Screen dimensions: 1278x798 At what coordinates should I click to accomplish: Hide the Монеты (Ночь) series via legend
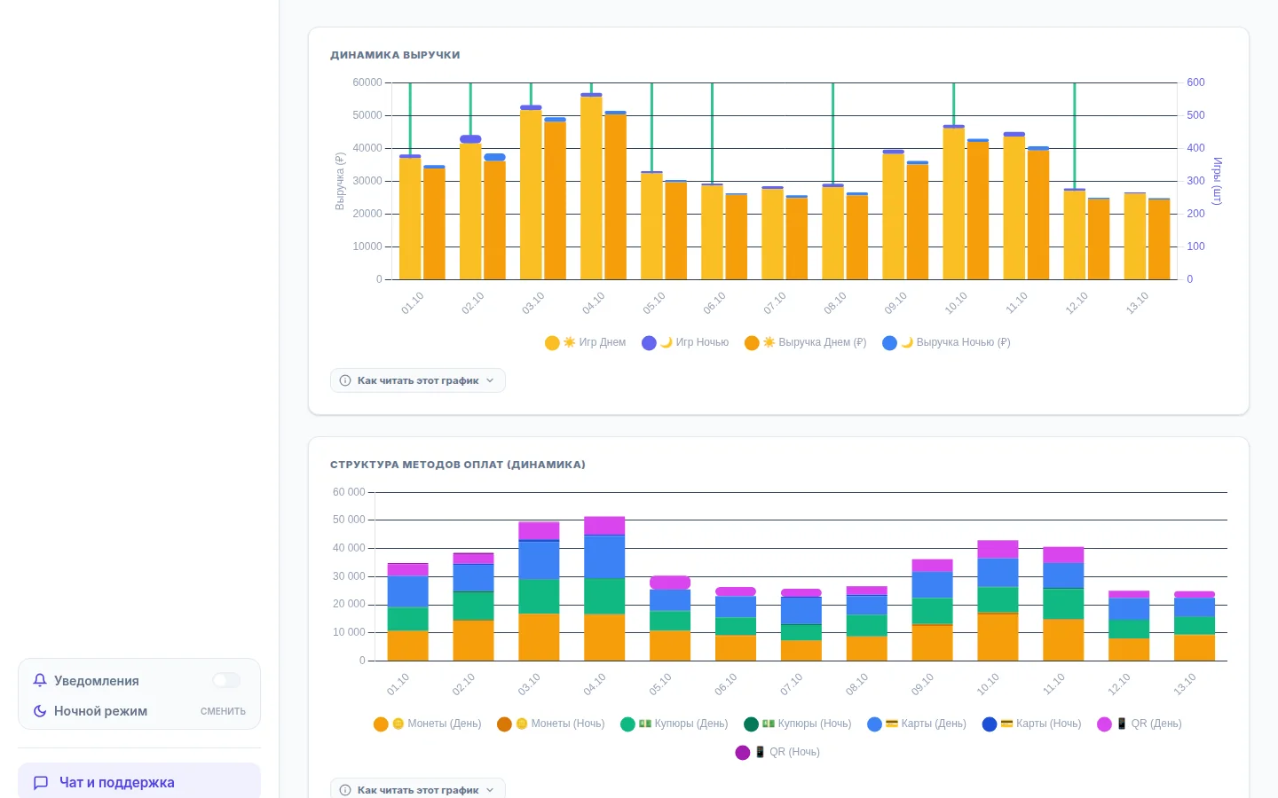tap(551, 724)
